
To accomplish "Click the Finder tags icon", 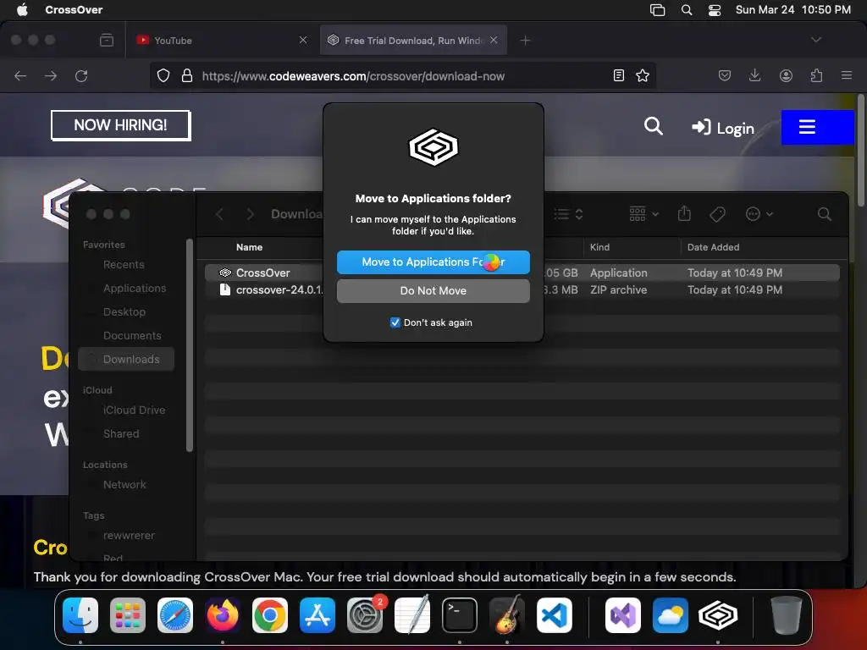I will 717,214.
